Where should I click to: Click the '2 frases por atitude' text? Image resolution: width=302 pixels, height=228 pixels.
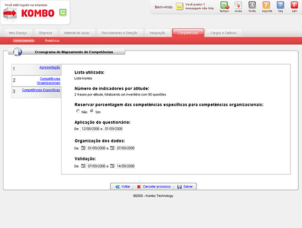tap(120, 94)
